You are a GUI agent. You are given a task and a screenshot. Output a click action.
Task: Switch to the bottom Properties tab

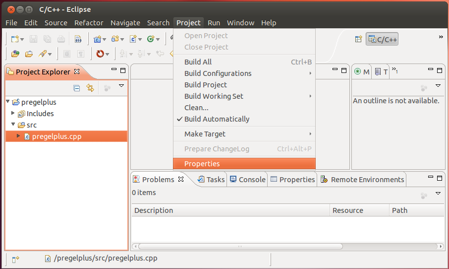coord(292,180)
